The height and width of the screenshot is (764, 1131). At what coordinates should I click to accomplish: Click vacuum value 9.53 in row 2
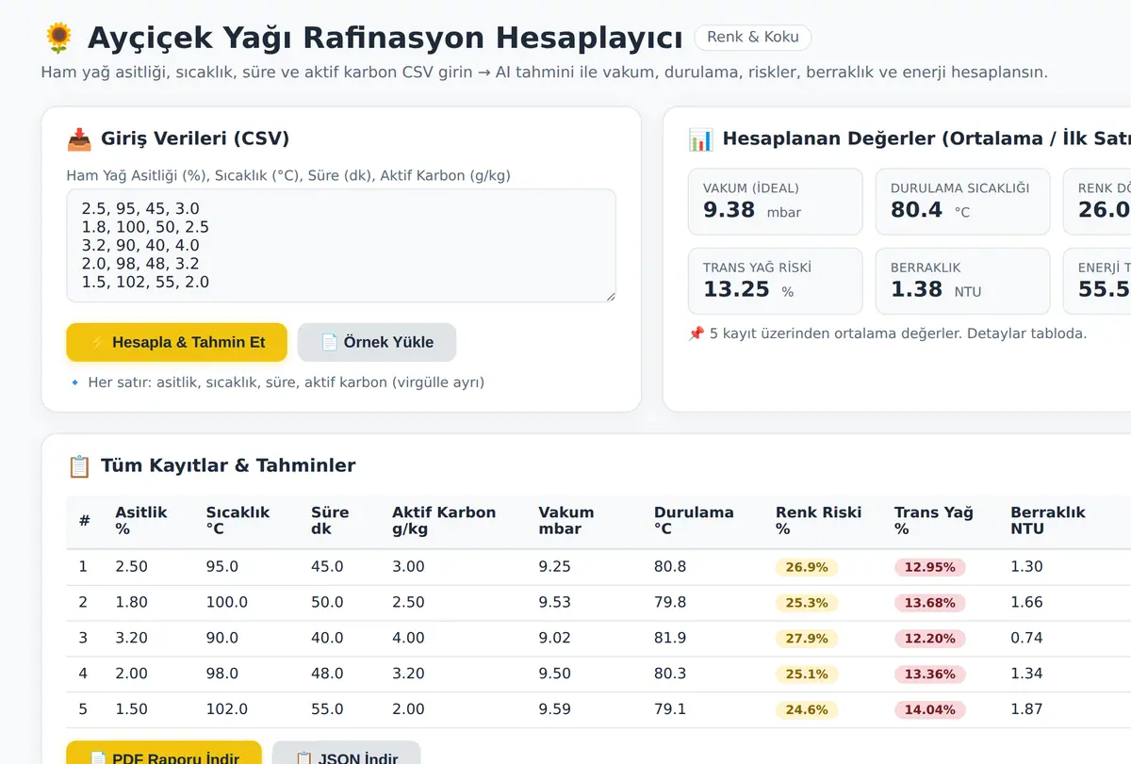click(554, 603)
